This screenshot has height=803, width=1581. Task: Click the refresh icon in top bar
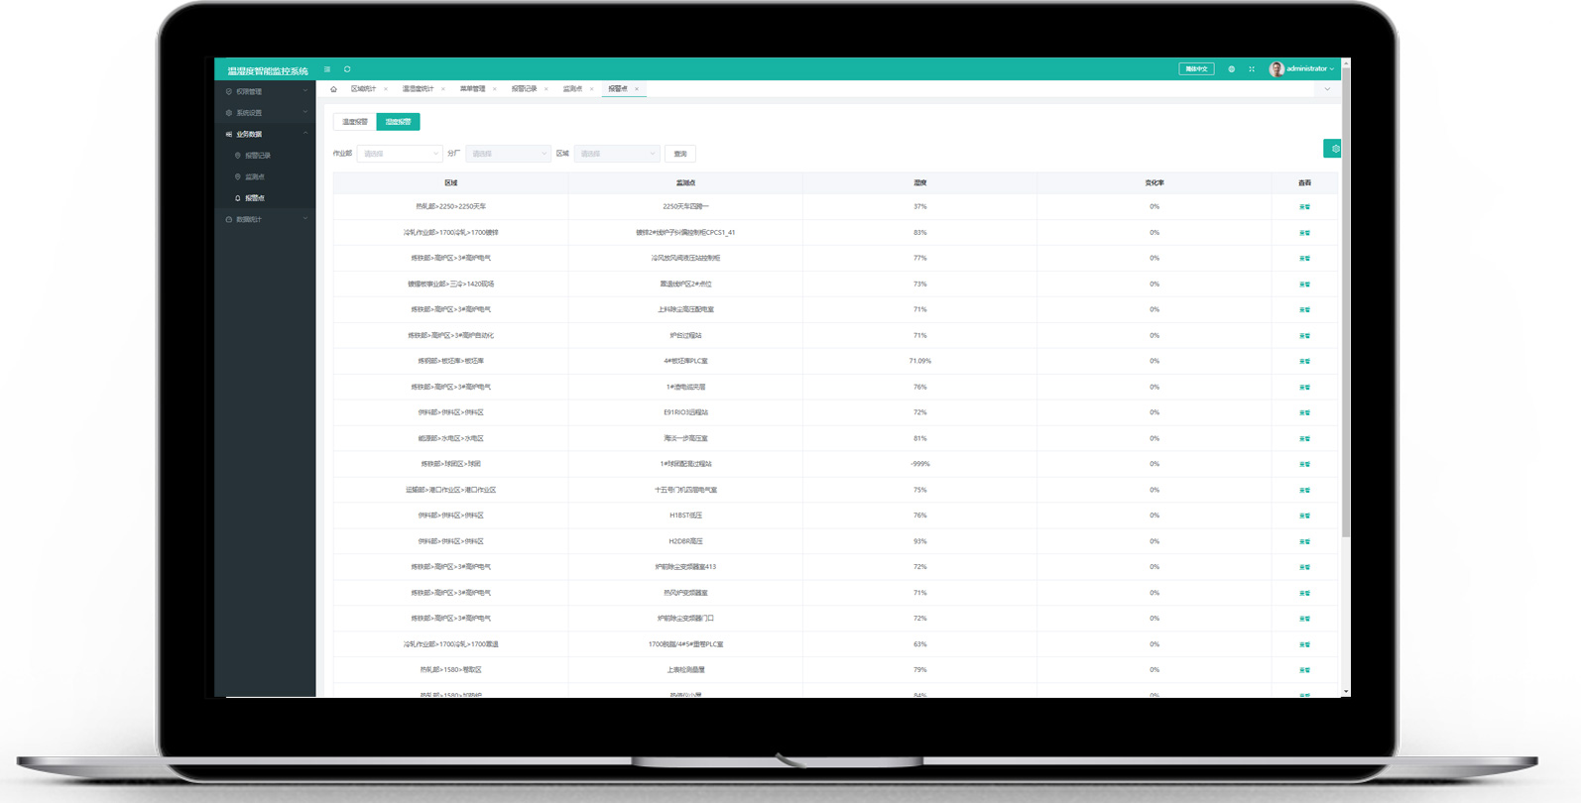[347, 69]
